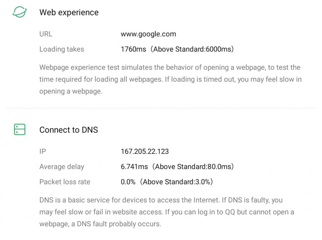Select the 1760ms loading time value
Screen dimensions: 322x240
pos(133,49)
